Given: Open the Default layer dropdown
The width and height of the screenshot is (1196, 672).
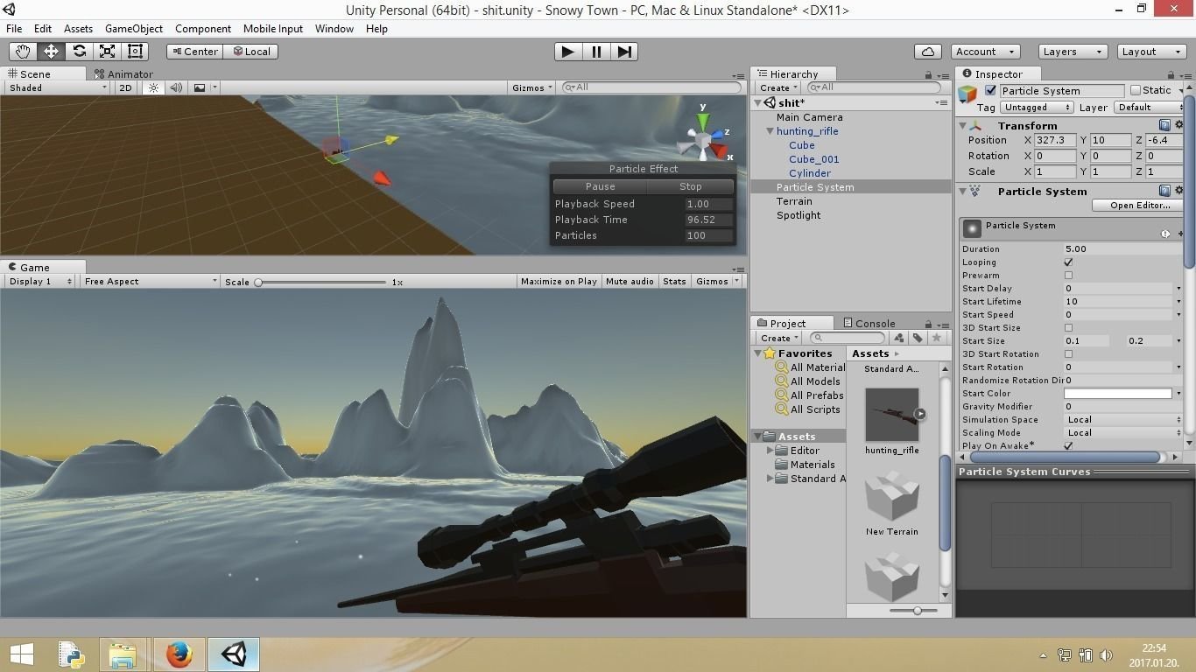Looking at the screenshot, I should [x=1147, y=108].
